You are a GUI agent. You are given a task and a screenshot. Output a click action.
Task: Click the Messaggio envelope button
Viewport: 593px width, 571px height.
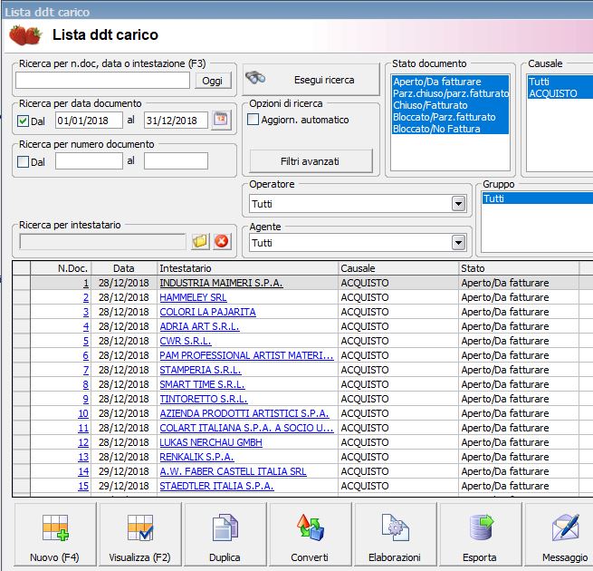click(560, 534)
